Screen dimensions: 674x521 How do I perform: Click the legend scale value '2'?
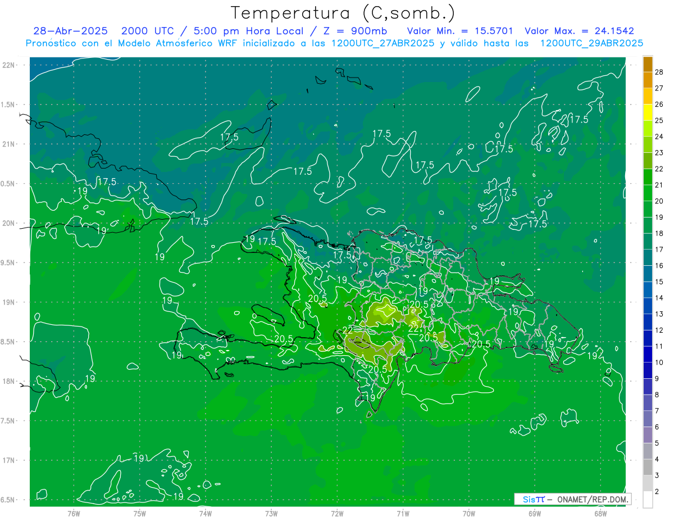tap(657, 492)
